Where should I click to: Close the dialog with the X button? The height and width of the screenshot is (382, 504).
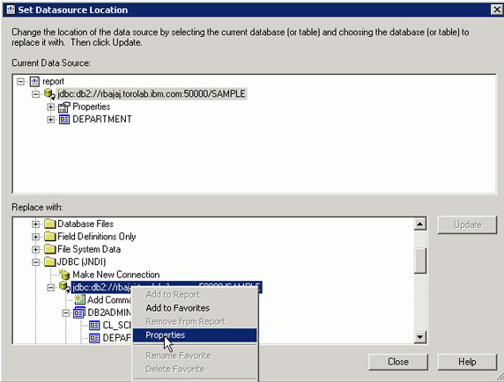click(497, 10)
